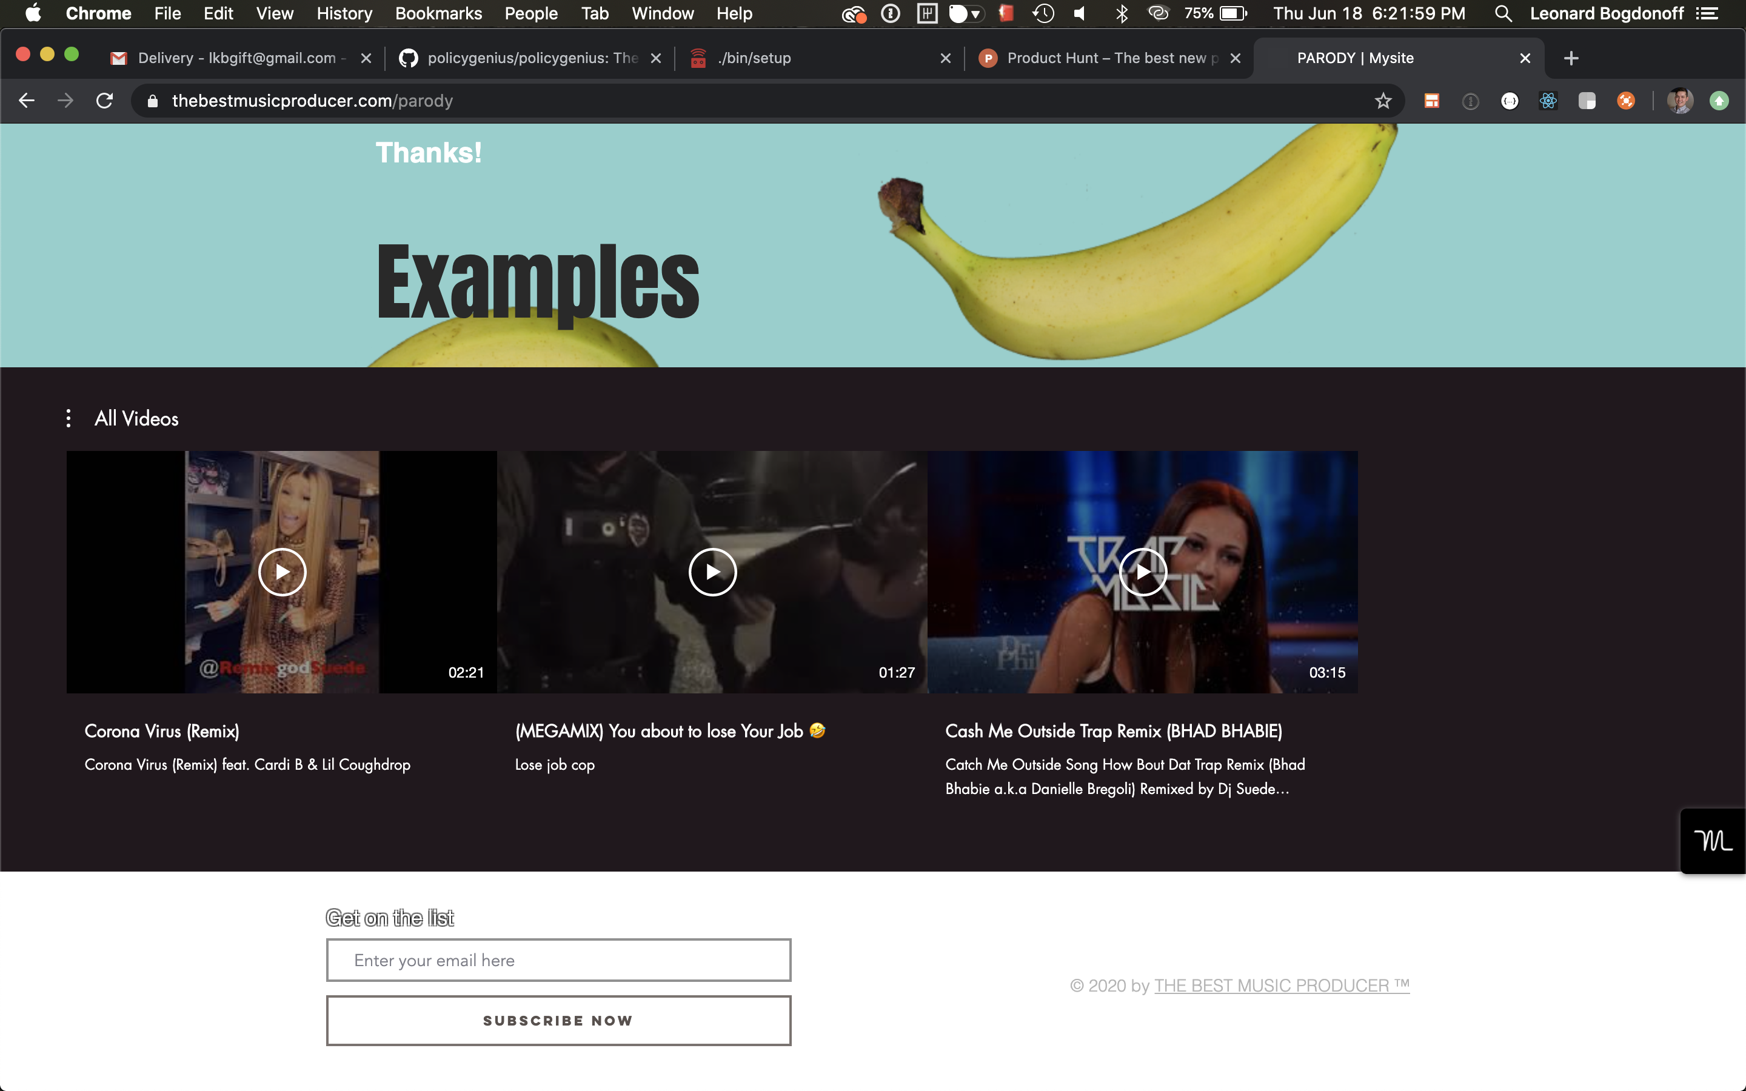Image resolution: width=1746 pixels, height=1091 pixels.
Task: Go back to the previous page
Action: click(x=27, y=101)
